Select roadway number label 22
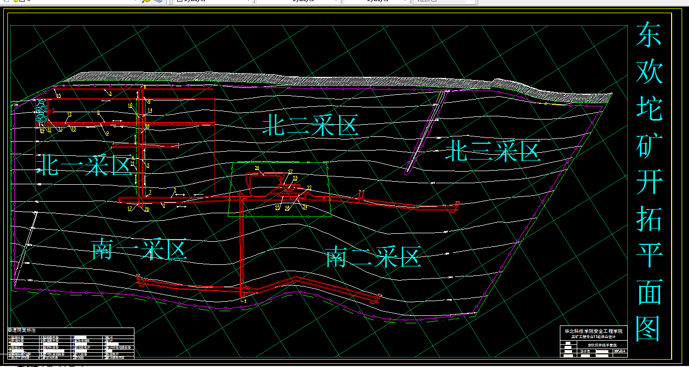The image size is (689, 367). tap(309, 188)
